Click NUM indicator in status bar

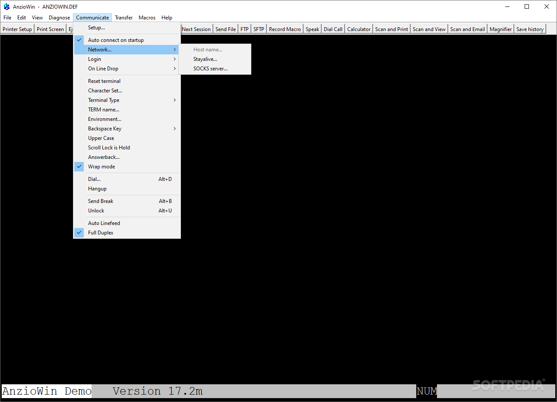427,391
